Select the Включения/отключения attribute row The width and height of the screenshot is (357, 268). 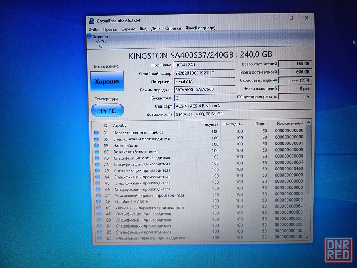point(199,151)
